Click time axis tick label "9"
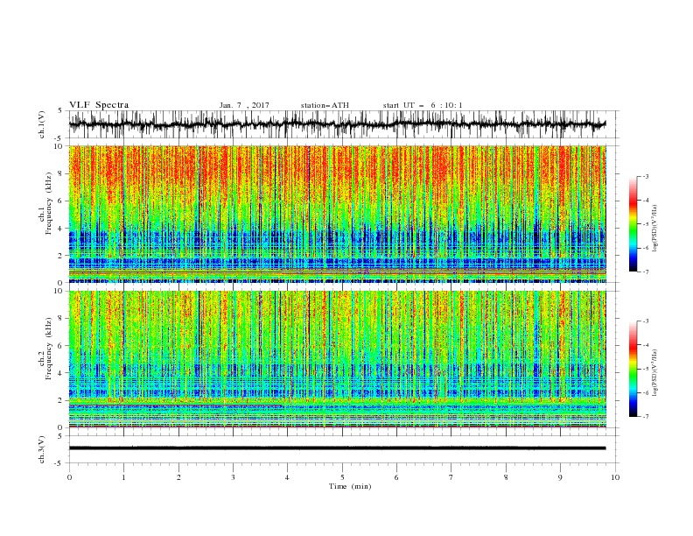The image size is (693, 536). 561,477
